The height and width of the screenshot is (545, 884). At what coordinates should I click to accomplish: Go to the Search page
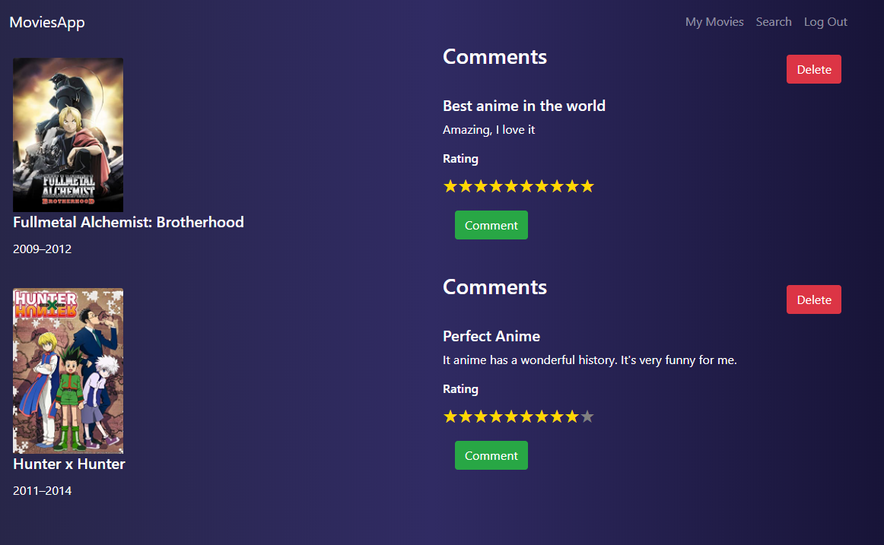pyautogui.click(x=774, y=22)
